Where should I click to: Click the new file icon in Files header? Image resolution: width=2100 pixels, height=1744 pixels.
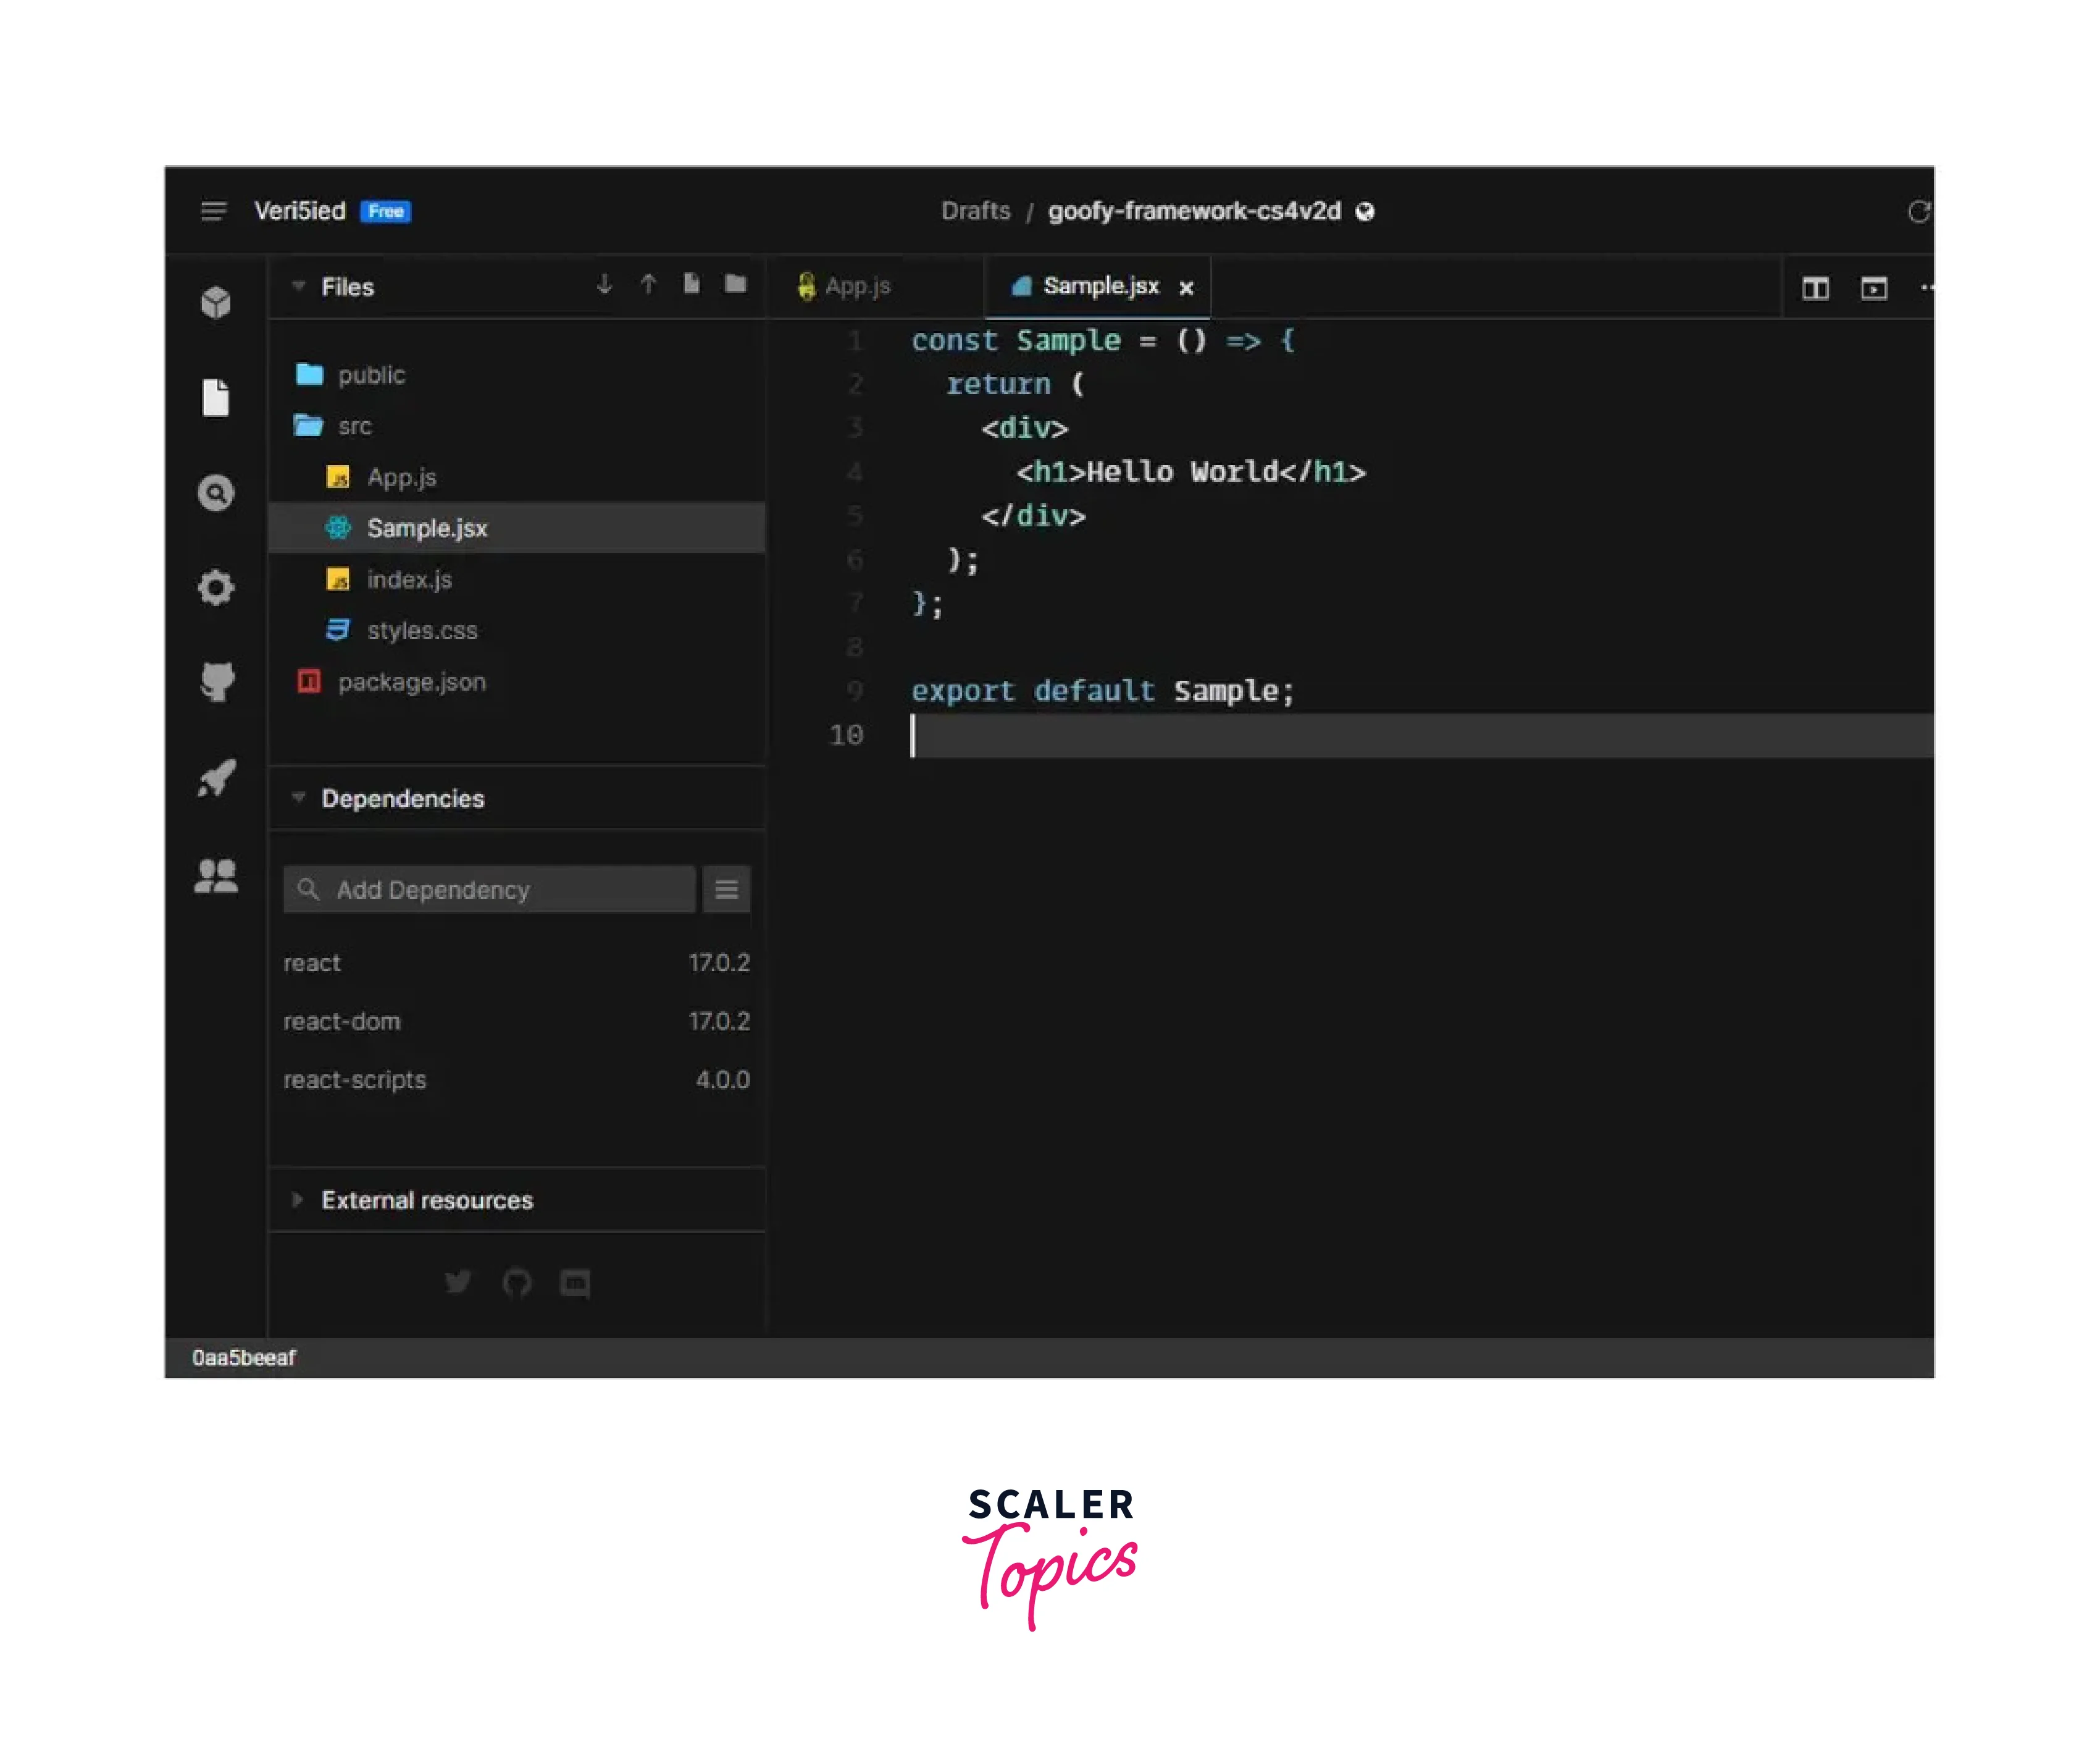pyautogui.click(x=691, y=284)
